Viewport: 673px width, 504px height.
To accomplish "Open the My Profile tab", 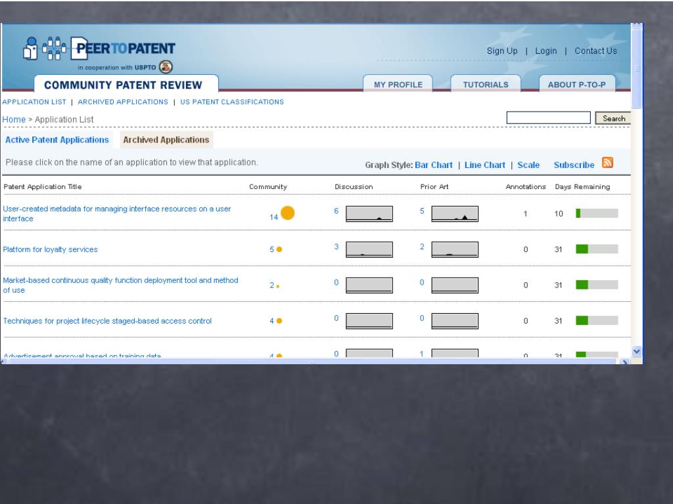I will pyautogui.click(x=398, y=84).
